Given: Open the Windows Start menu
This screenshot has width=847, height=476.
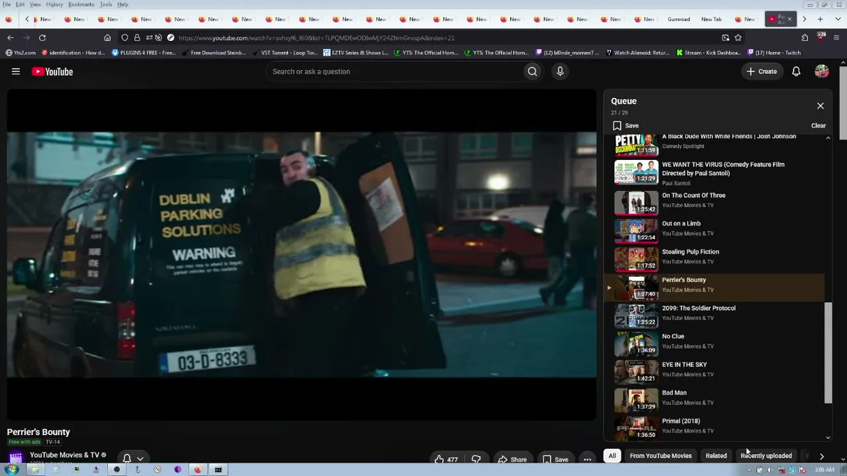Looking at the screenshot, I should click(x=11, y=469).
